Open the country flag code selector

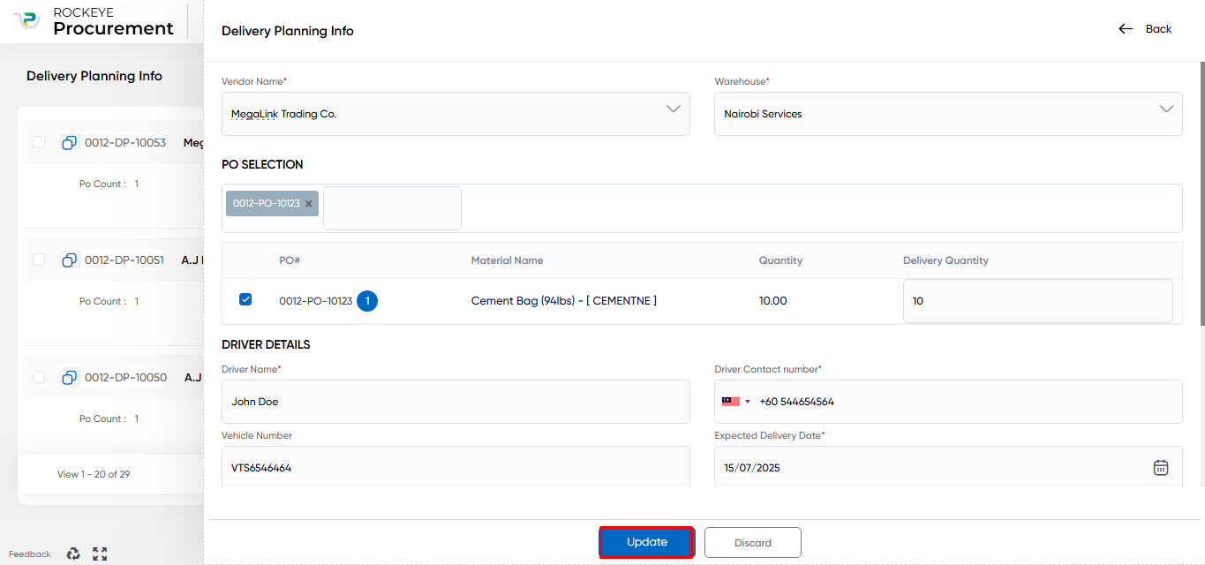click(x=736, y=402)
